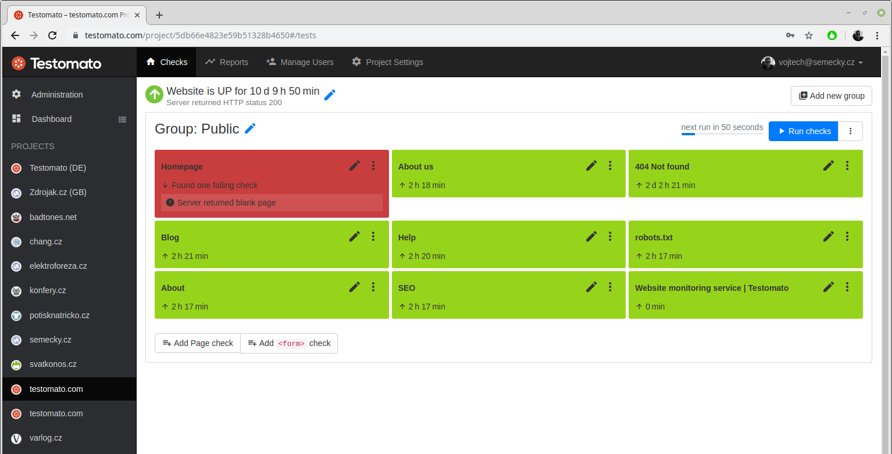Open SEO check three-dot menu

610,287
